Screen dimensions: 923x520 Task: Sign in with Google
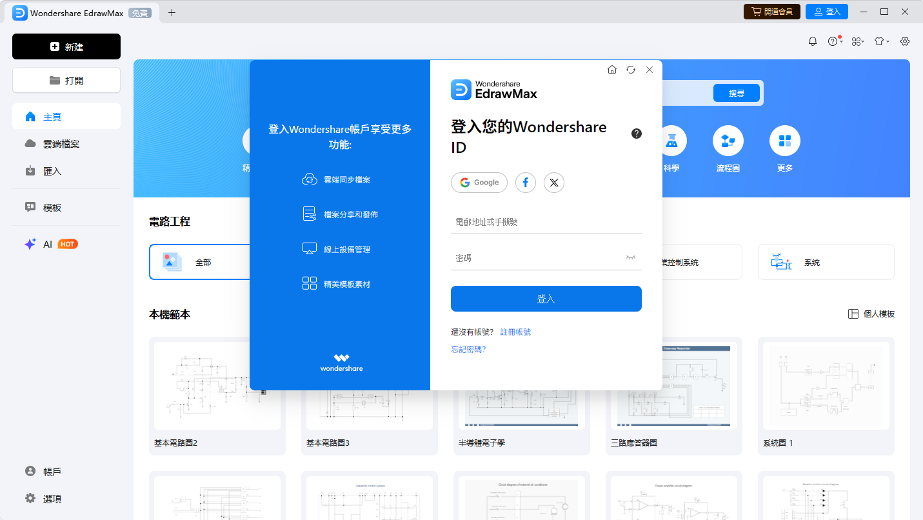(479, 183)
